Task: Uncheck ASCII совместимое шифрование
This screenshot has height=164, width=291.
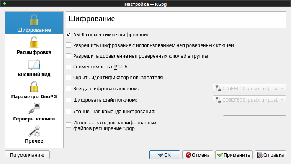Action: pos(69,35)
